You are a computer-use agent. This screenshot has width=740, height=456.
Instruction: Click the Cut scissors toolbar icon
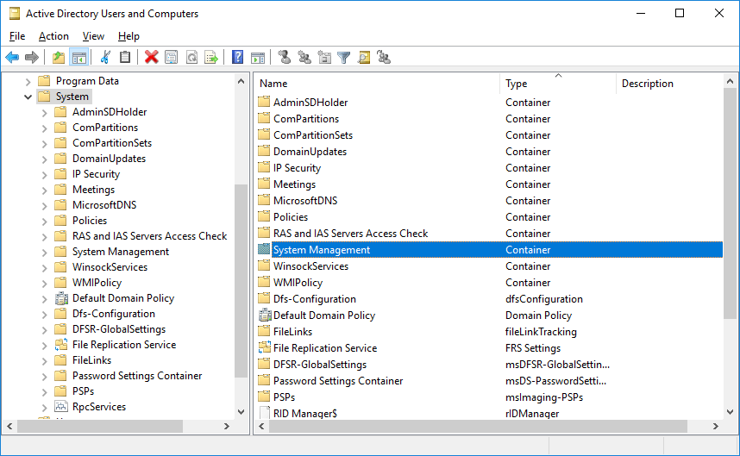tap(105, 58)
